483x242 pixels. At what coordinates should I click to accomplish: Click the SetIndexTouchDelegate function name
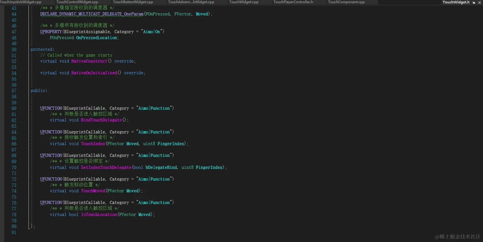point(106,167)
